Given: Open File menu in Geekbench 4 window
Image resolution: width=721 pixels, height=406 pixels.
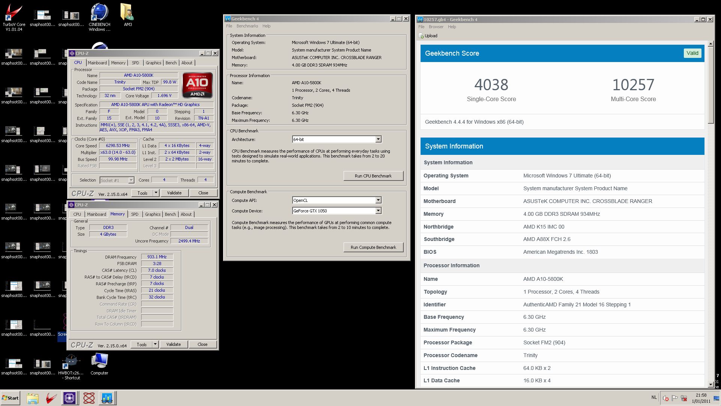Looking at the screenshot, I should pyautogui.click(x=229, y=26).
